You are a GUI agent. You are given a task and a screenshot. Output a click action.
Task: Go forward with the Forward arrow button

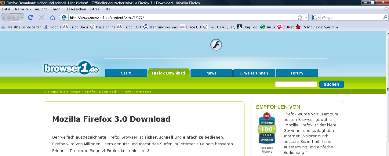[x=16, y=18]
